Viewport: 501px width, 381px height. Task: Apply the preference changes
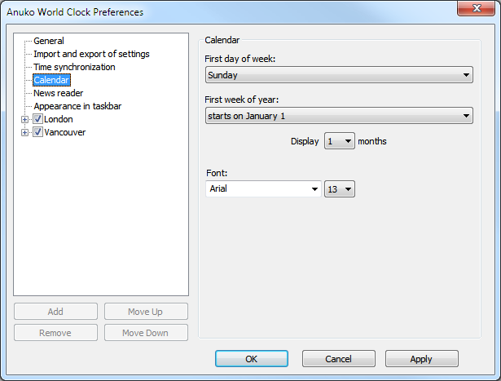tap(421, 359)
